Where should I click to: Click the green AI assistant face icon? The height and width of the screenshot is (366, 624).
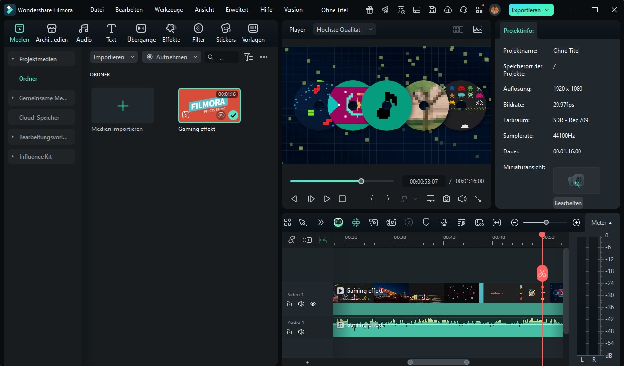(x=338, y=222)
